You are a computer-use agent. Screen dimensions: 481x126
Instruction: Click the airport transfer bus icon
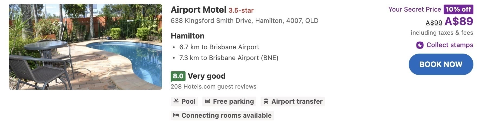(266, 101)
